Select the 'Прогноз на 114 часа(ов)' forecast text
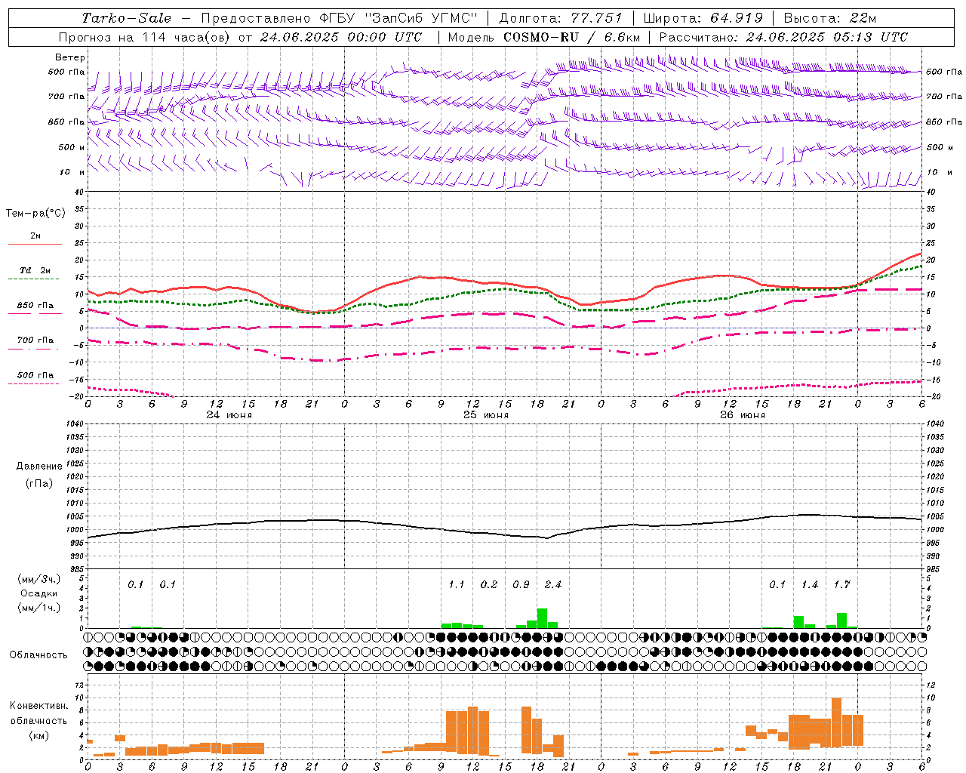 point(145,37)
